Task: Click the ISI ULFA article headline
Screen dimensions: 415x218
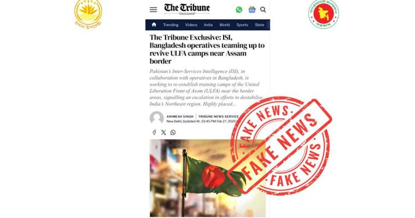Action: (207, 49)
